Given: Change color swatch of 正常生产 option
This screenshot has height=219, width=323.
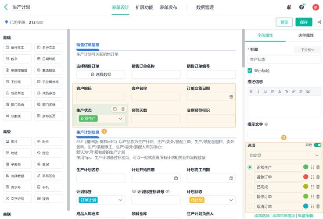Looking at the screenshot, I should pos(306,167).
